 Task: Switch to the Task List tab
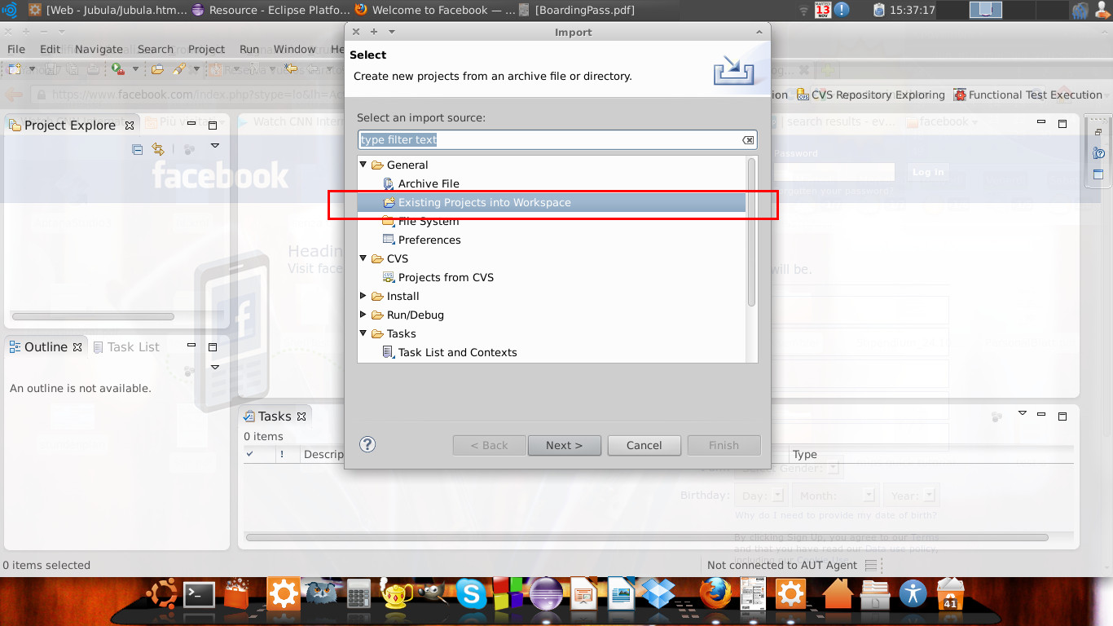(125, 347)
